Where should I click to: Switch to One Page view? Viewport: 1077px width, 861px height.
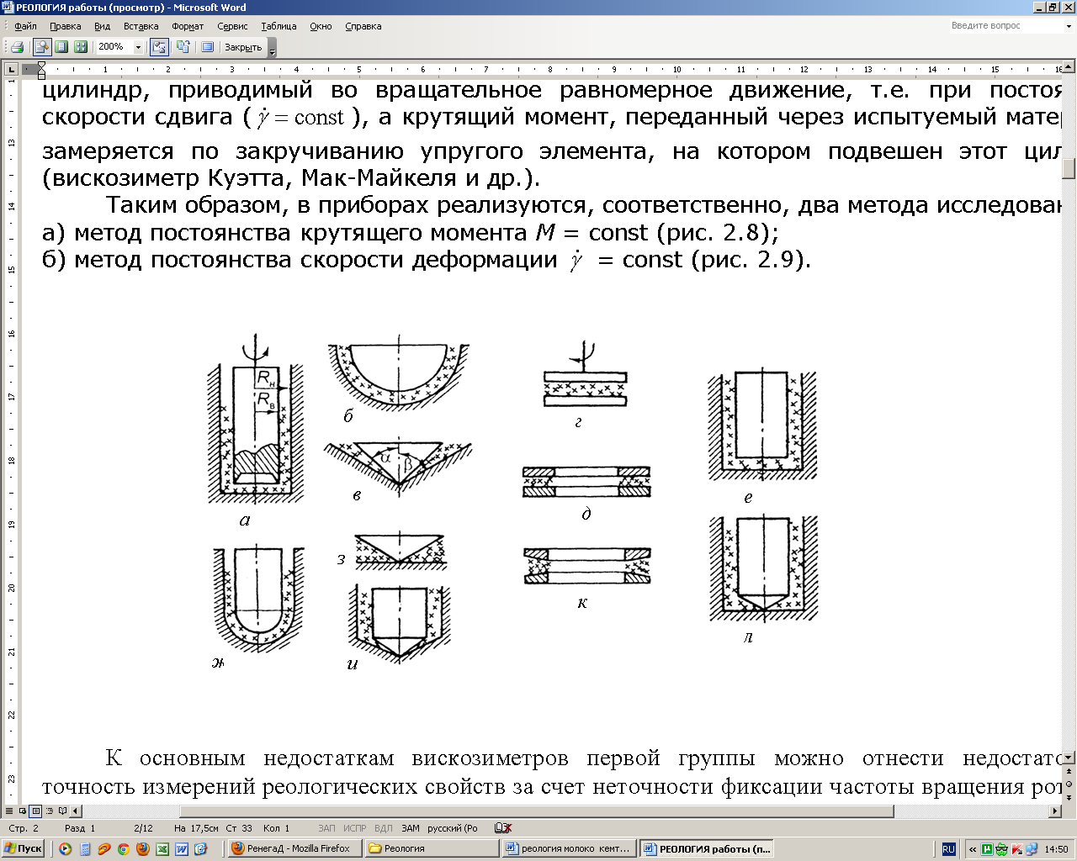pos(61,47)
